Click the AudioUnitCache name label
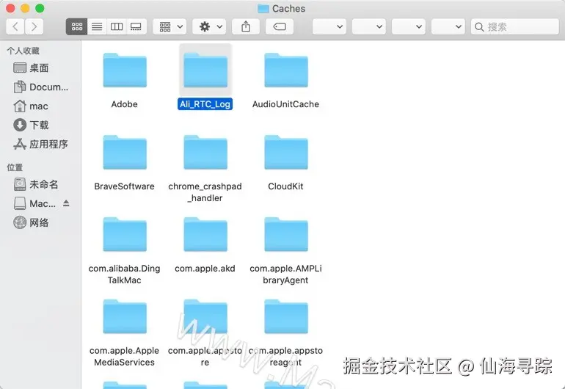Image resolution: width=565 pixels, height=389 pixels. (285, 104)
